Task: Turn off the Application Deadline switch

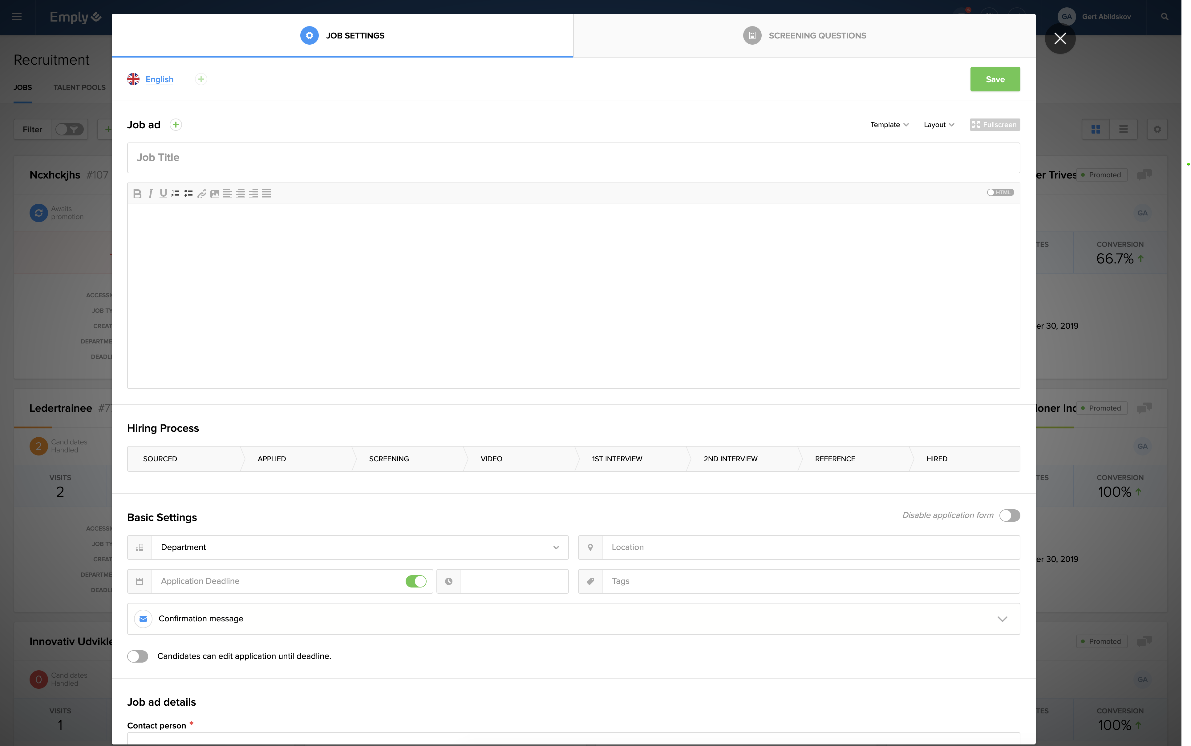Action: tap(416, 581)
